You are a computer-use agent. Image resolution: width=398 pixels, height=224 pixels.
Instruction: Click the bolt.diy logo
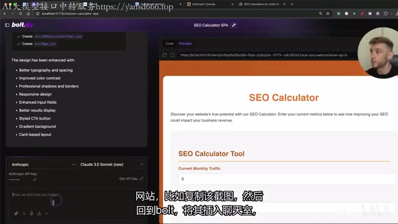[x=22, y=25]
